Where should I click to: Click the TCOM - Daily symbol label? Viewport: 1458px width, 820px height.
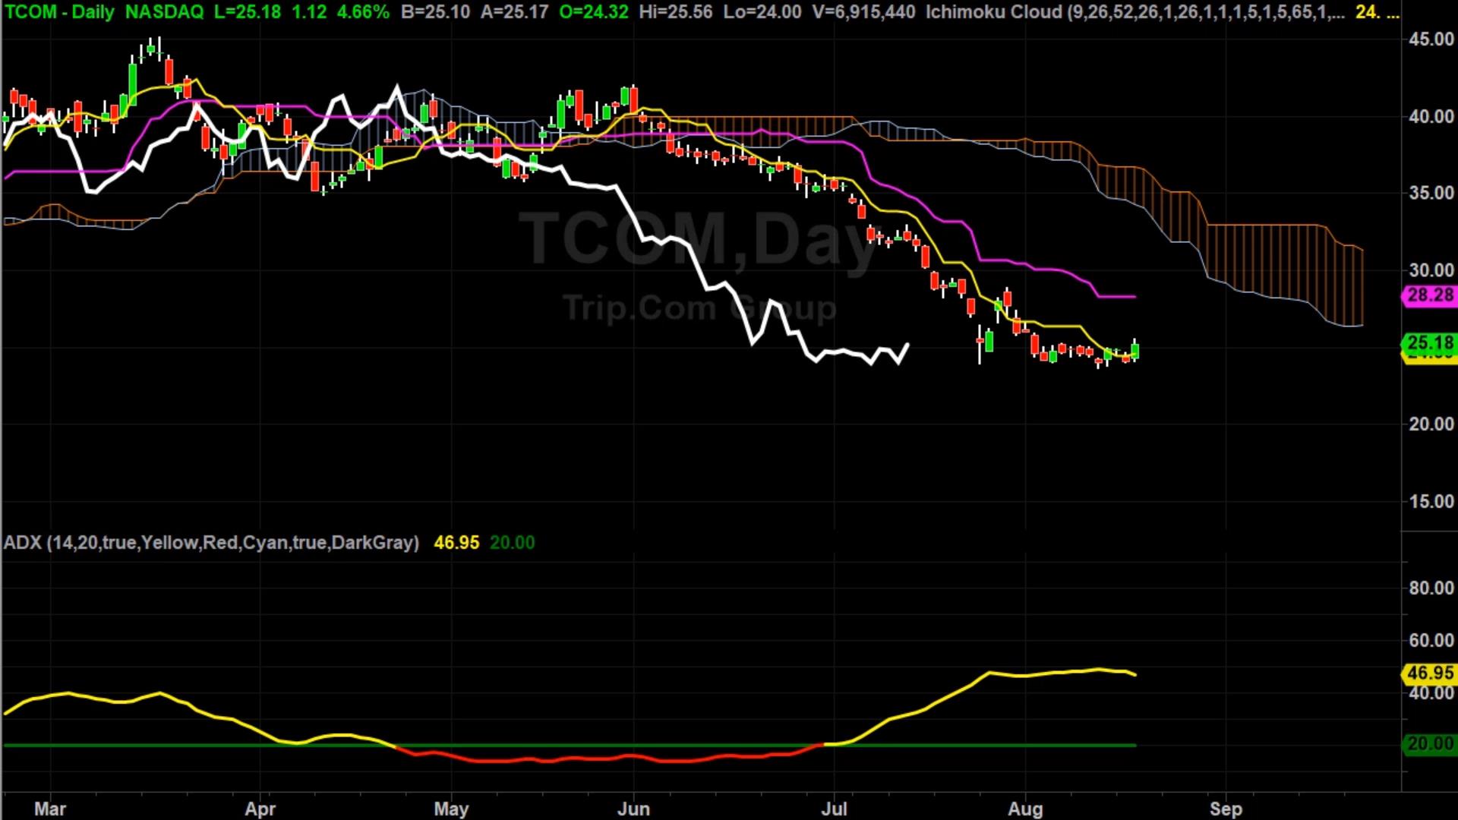pos(59,12)
